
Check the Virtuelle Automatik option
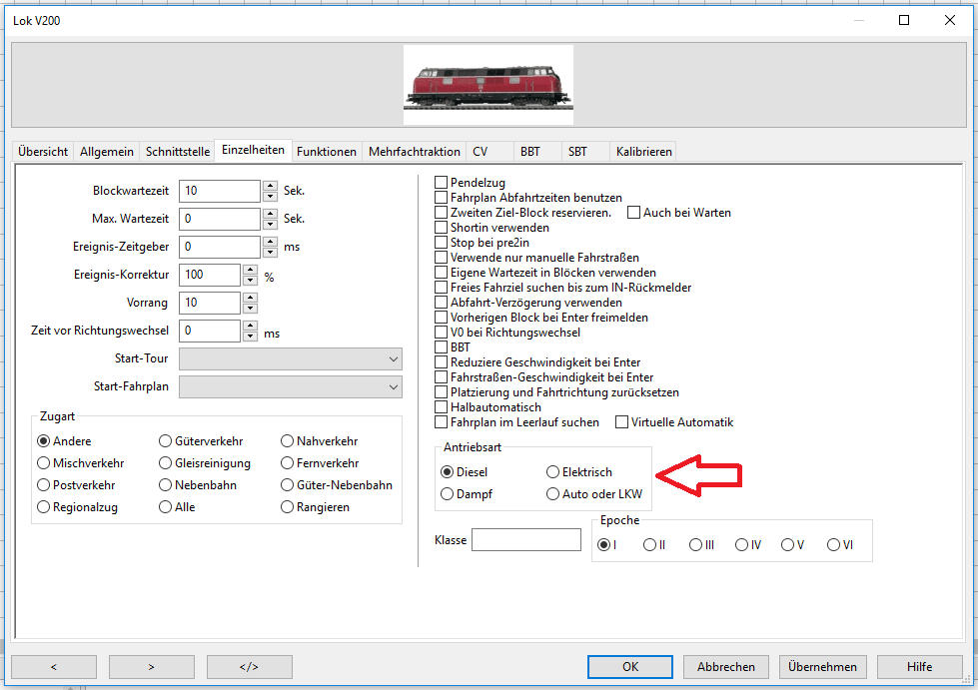coord(622,422)
